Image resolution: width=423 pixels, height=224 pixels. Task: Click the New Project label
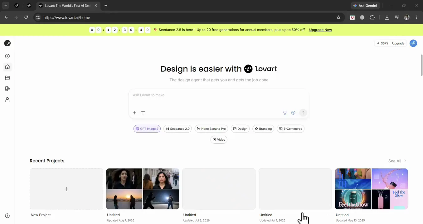[x=41, y=215]
